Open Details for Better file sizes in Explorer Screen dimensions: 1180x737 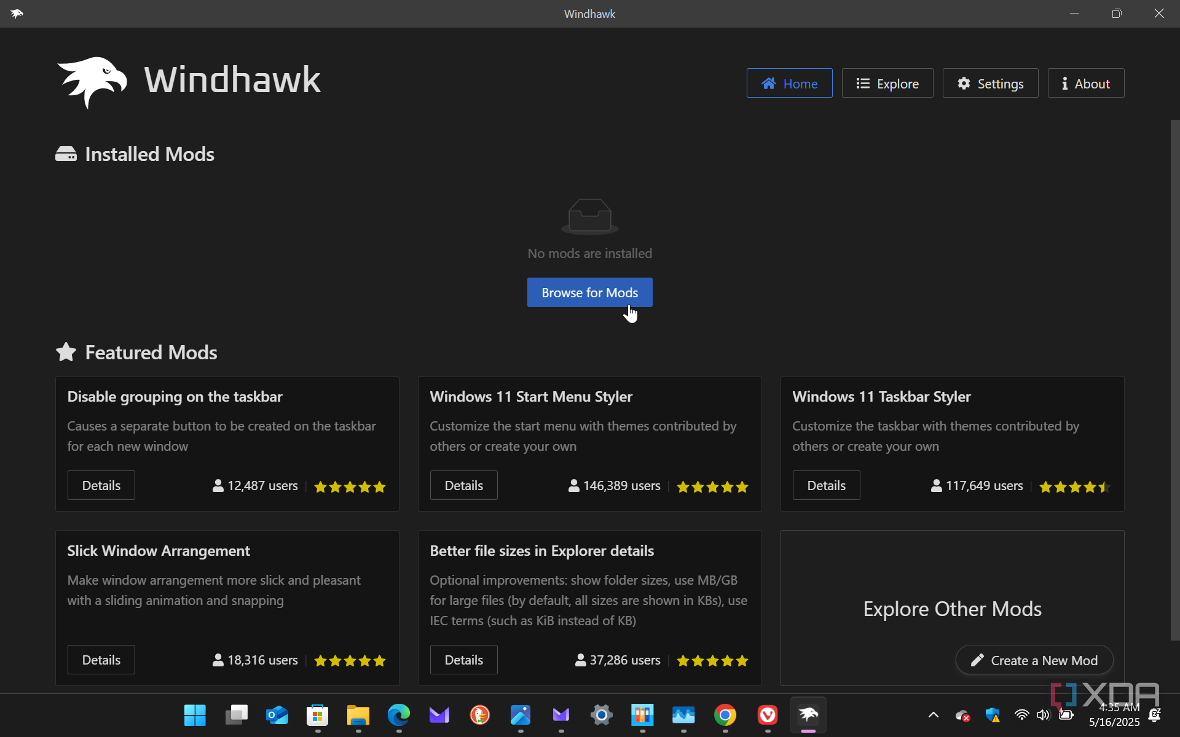pos(463,660)
